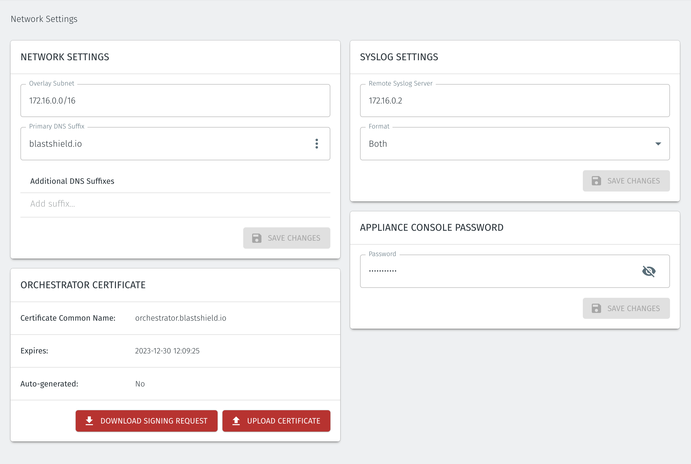
Task: Click the dropdown chevron next to Both
Action: (x=658, y=143)
